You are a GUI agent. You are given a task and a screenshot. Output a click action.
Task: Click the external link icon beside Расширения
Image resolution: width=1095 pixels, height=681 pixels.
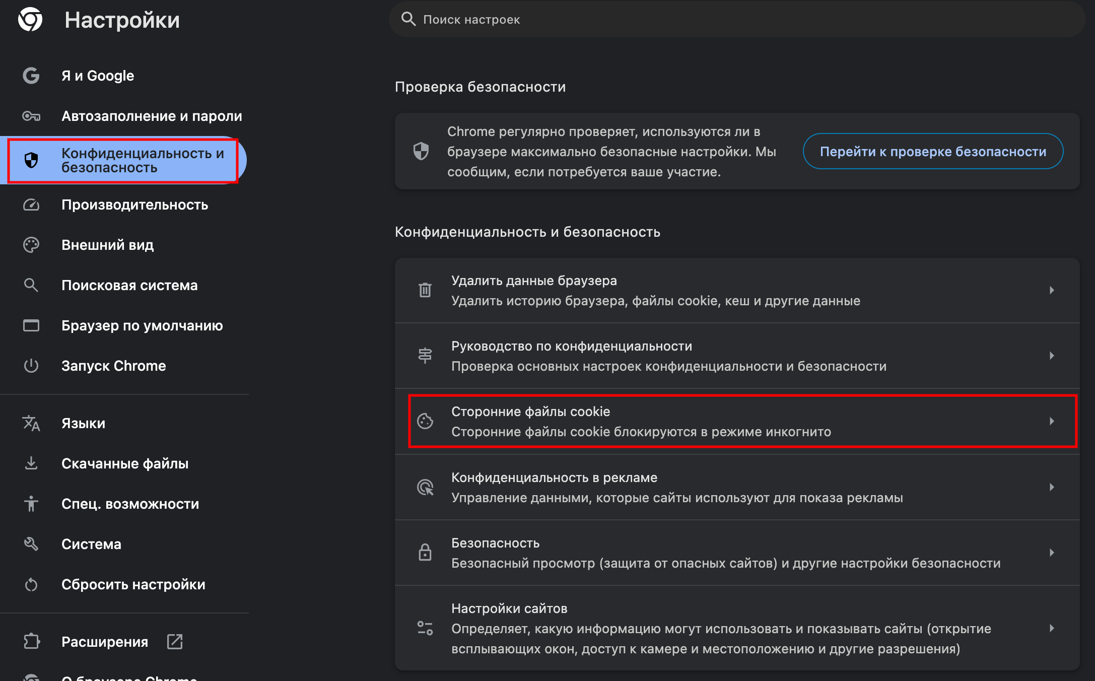(175, 642)
